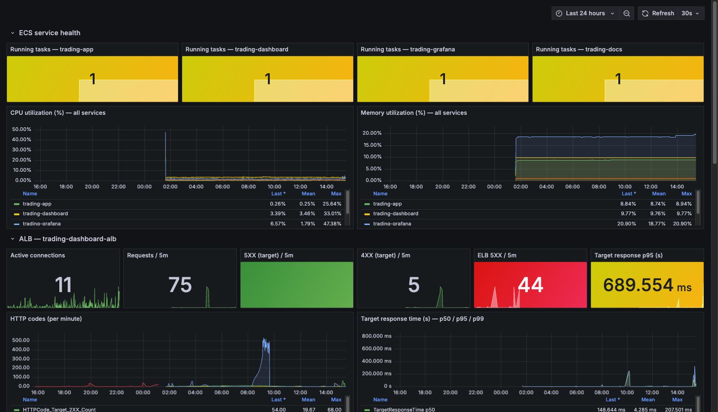This screenshot has height=412, width=718.
Task: Toggle trading-app series in Memory legend
Action: coord(388,204)
